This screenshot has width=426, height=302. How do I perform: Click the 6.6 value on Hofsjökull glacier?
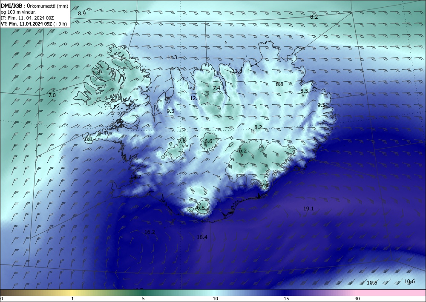[208, 141]
